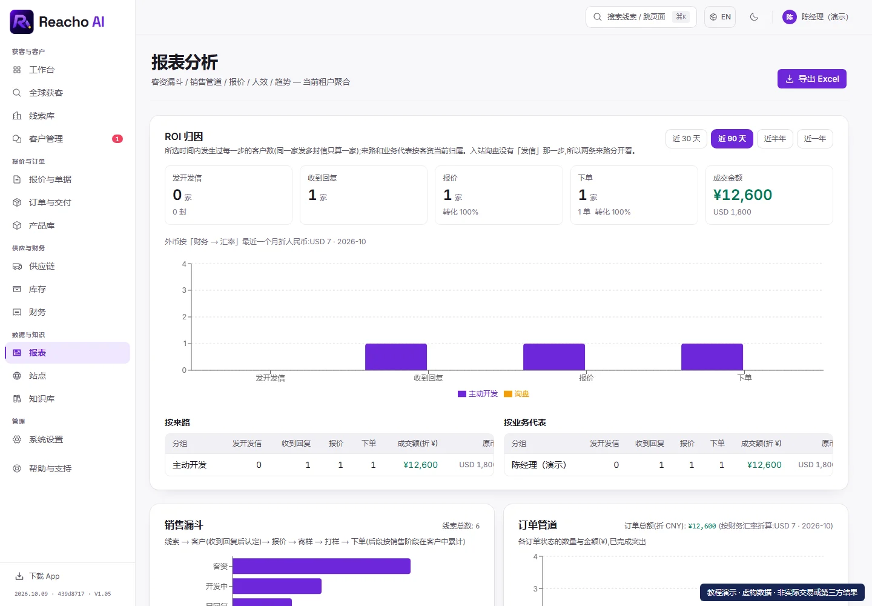Click the 收到回复 bar in ROI chart

(x=396, y=357)
